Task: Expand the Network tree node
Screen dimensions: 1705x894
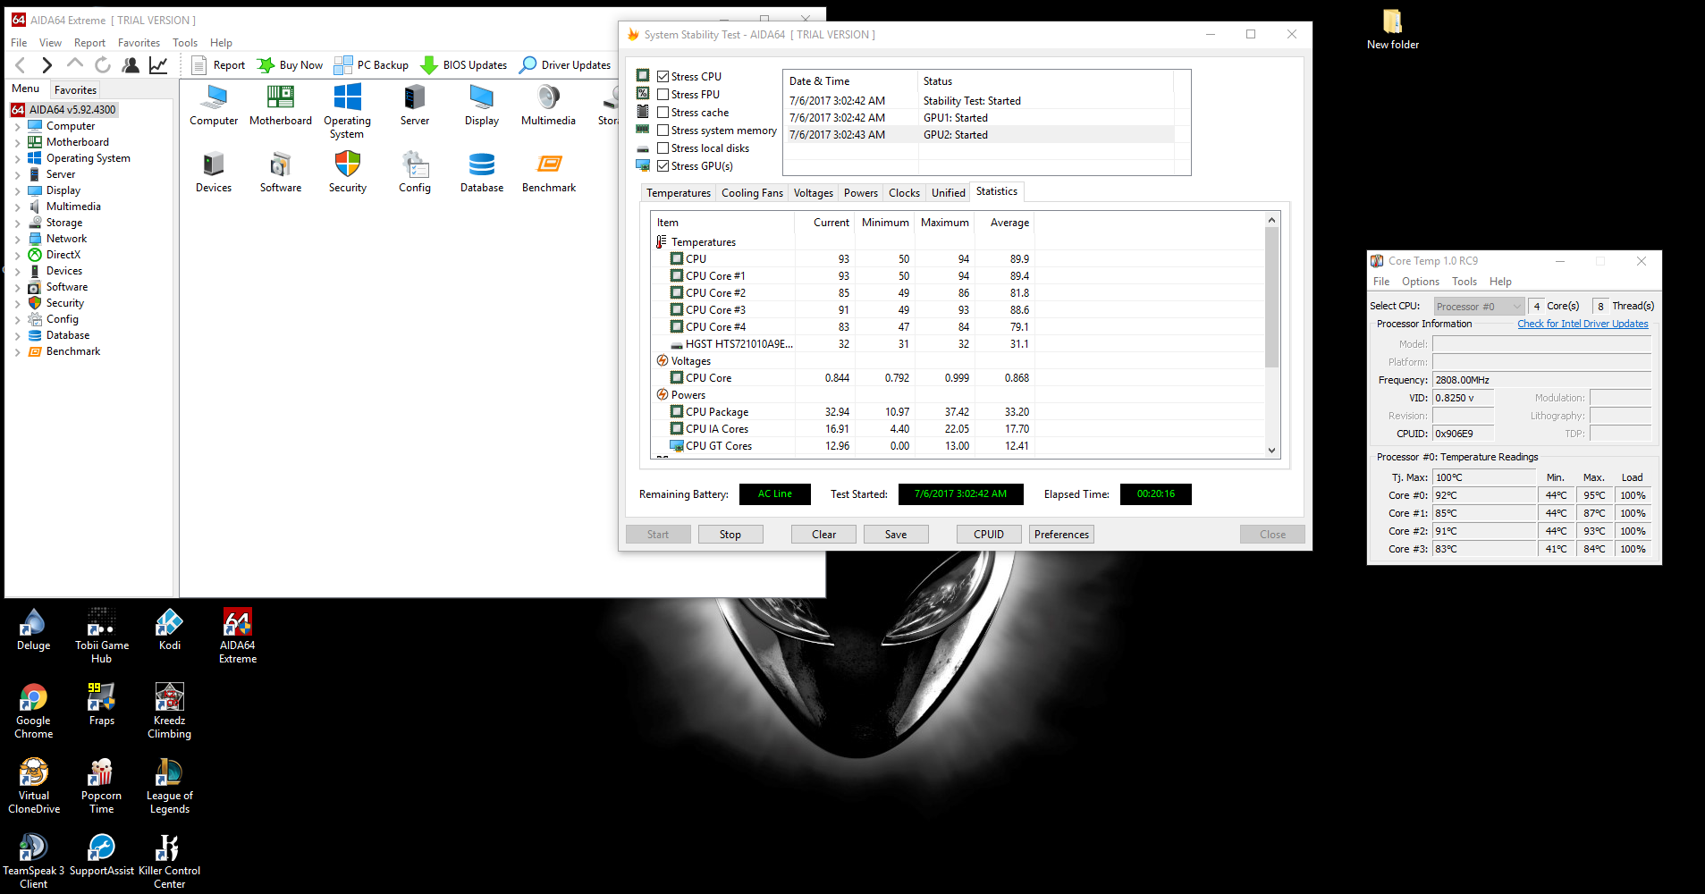Action: [17, 239]
